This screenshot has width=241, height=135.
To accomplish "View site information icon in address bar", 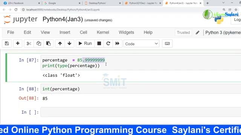I will [23, 10].
